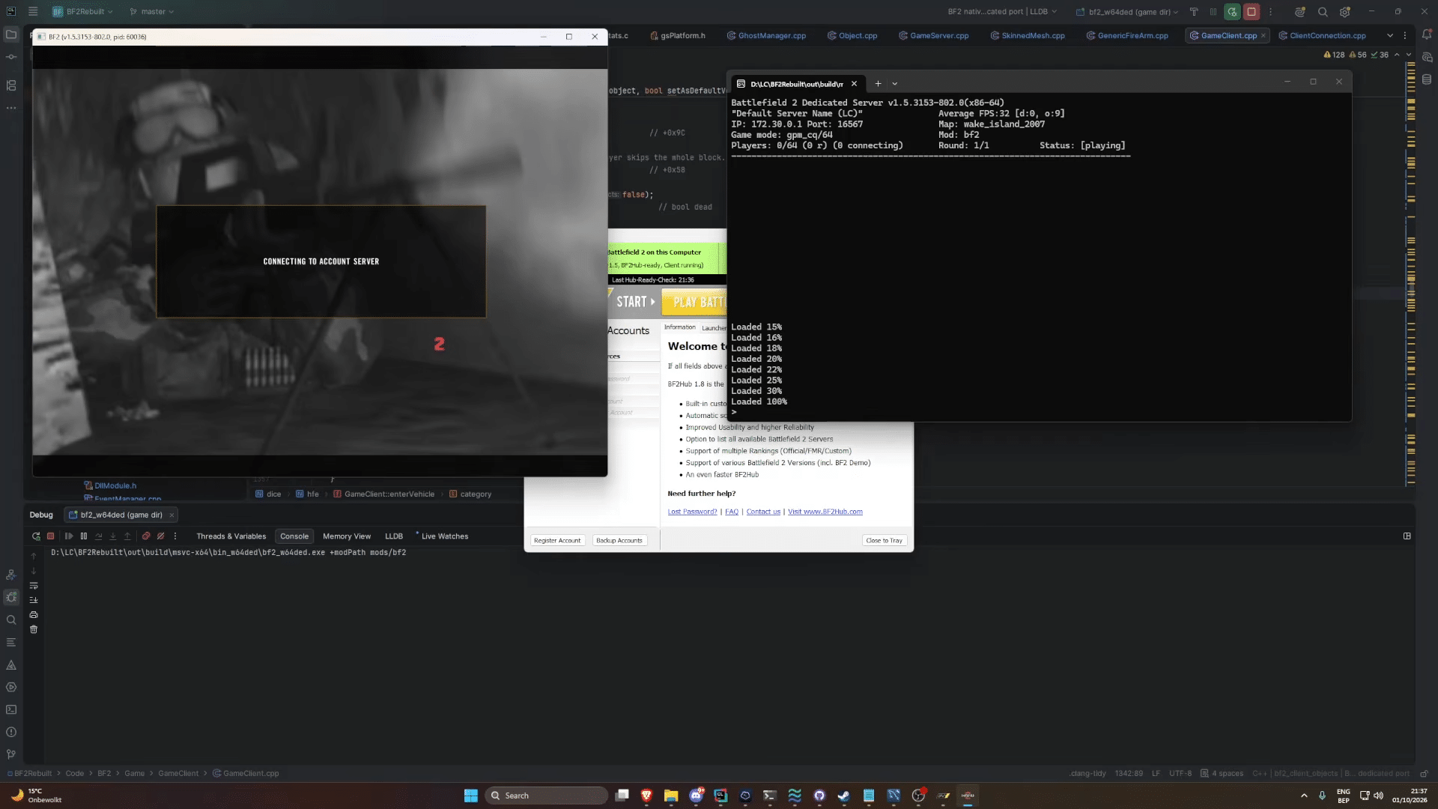Open Steam from the Windows taskbar
Image resolution: width=1438 pixels, height=809 pixels.
844,796
